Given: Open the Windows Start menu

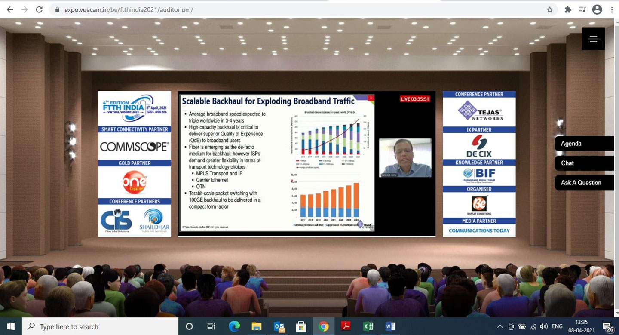Looking at the screenshot, I should pos(10,326).
